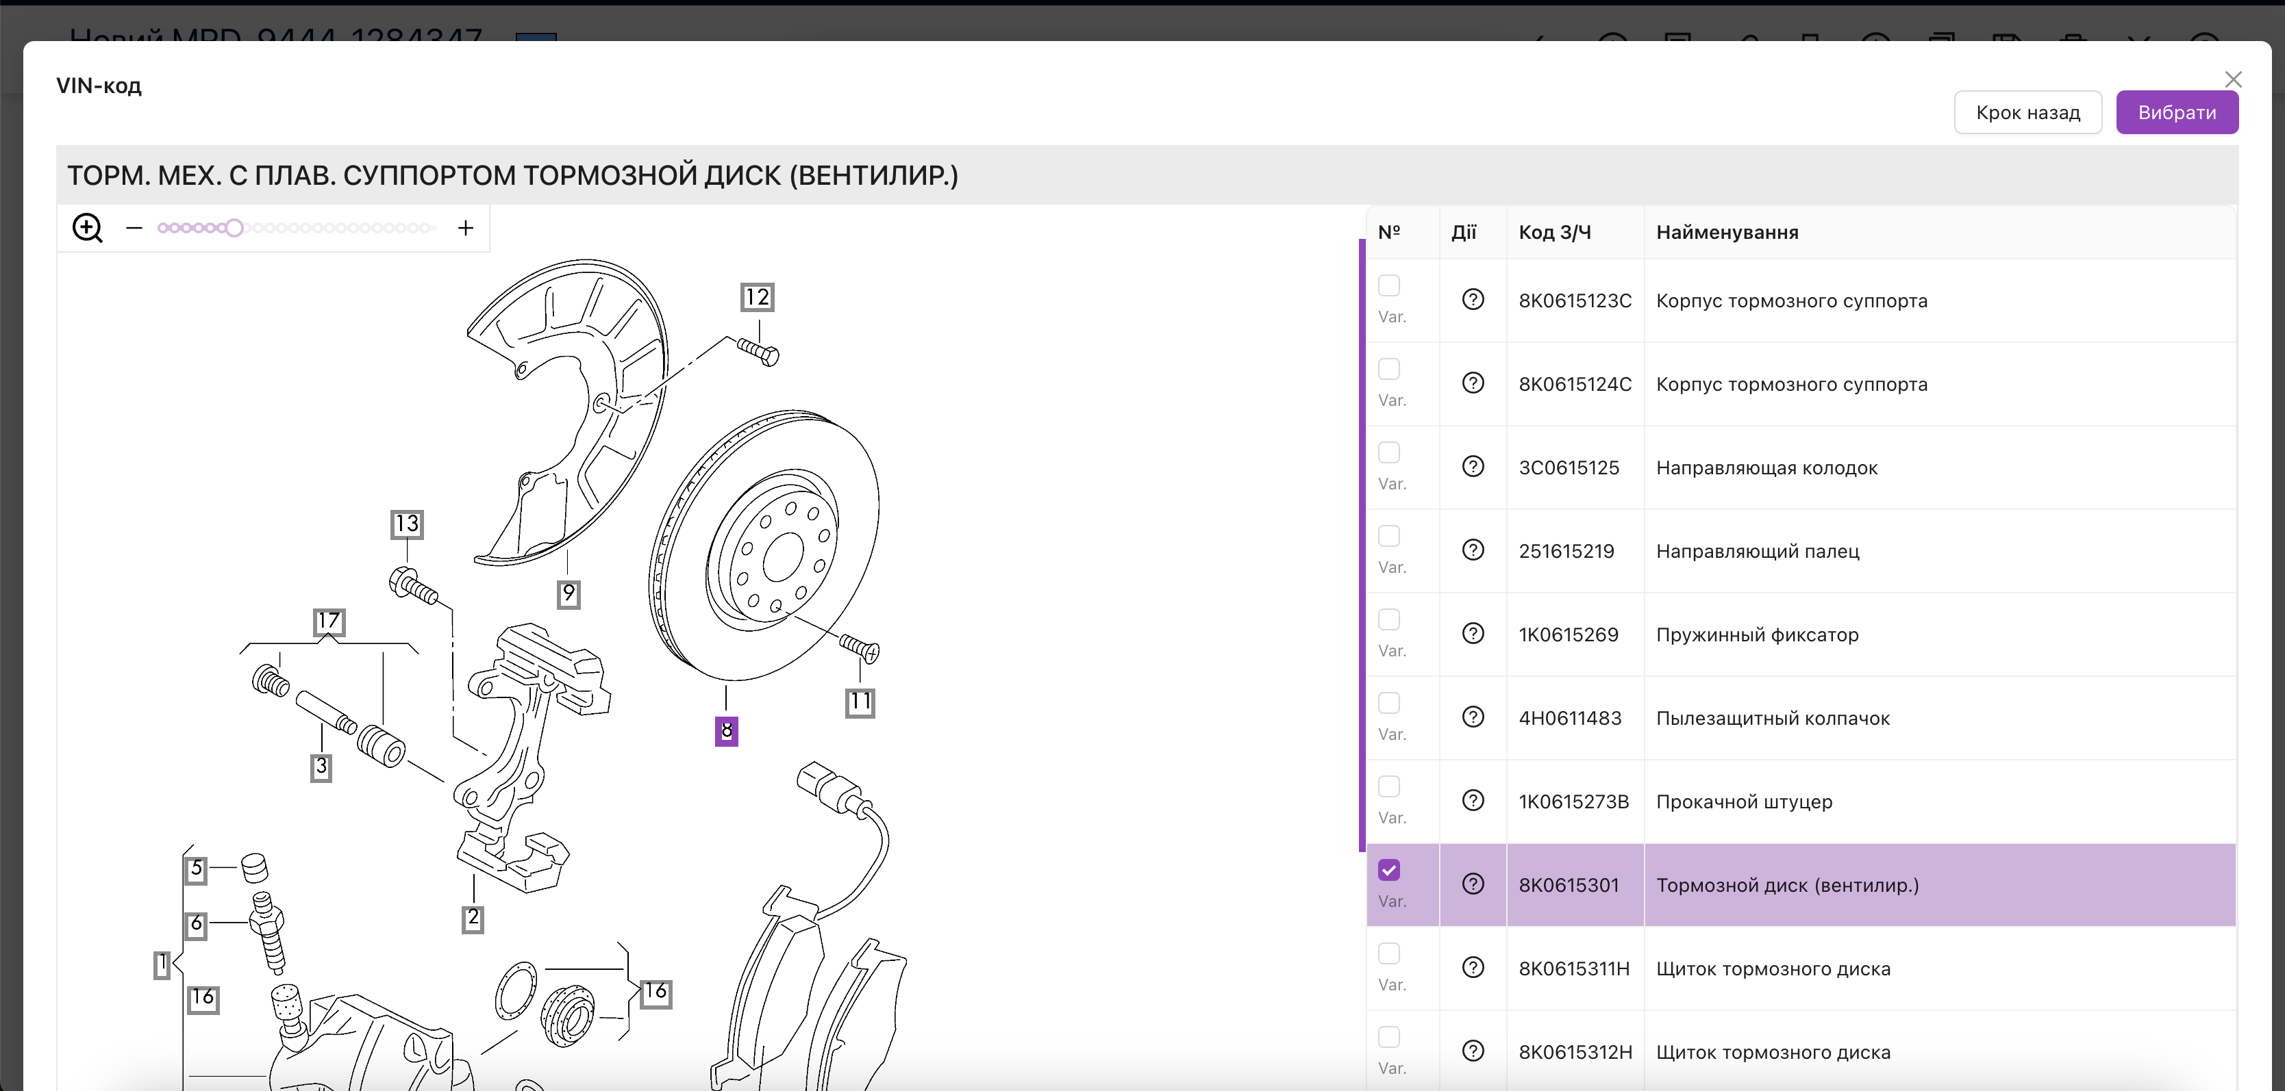Click part code 8K0615301
Viewport: 2285px width, 1091px height.
pyautogui.click(x=1569, y=884)
